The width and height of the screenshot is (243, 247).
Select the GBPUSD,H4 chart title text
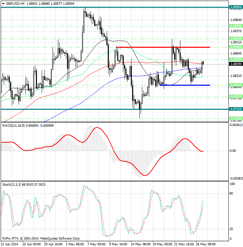tap(15, 3)
